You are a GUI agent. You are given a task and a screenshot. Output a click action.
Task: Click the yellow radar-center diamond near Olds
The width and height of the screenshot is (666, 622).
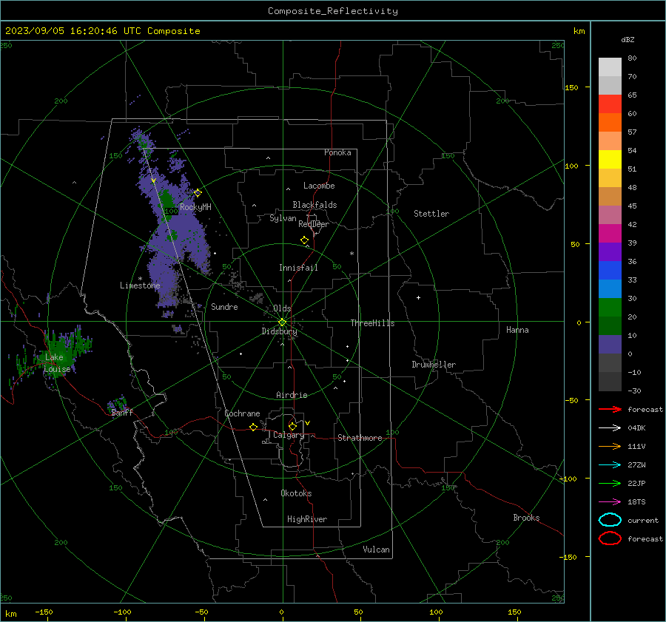pyautogui.click(x=282, y=322)
